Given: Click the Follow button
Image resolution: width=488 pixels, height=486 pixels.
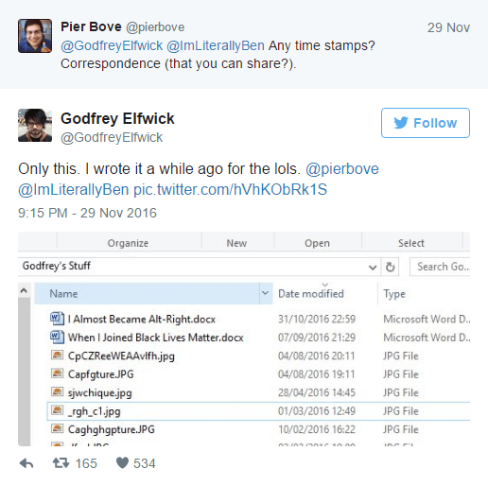Looking at the screenshot, I should coord(426,123).
